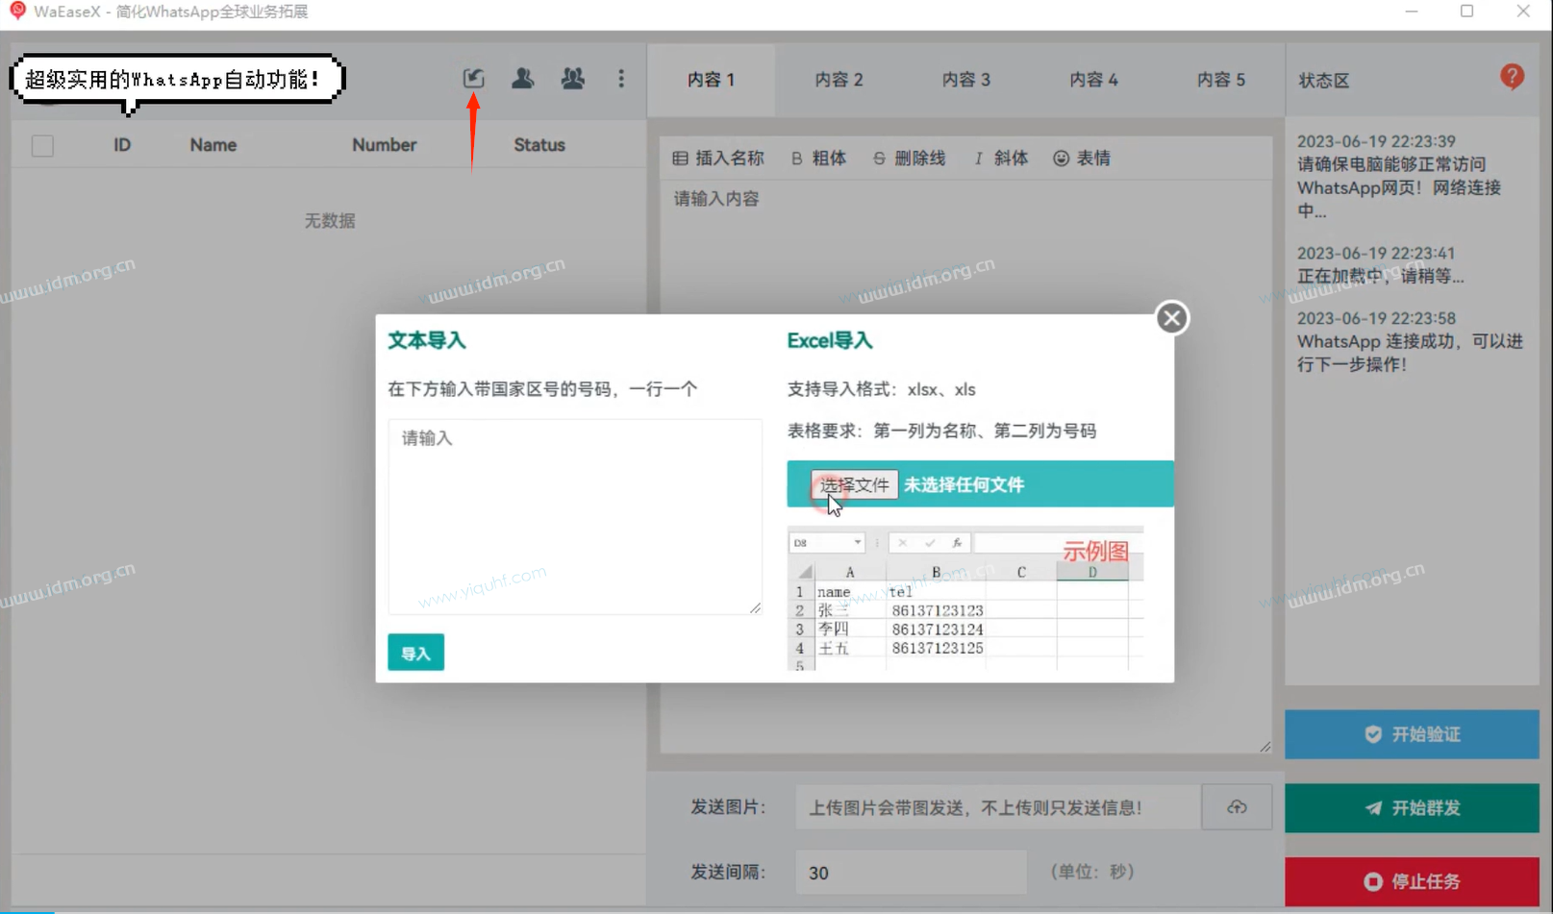
Task: Open the 表情 emoji picker
Action: 1082,159
